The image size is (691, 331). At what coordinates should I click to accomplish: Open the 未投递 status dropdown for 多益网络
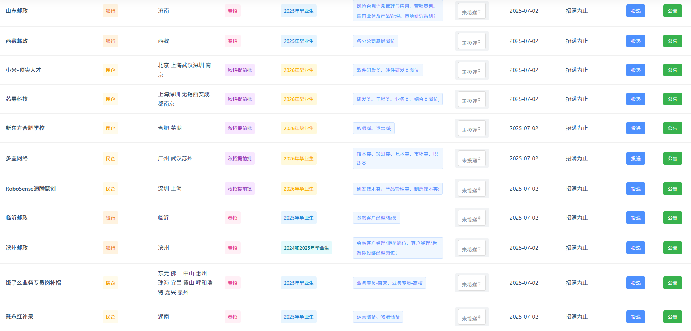tap(472, 158)
